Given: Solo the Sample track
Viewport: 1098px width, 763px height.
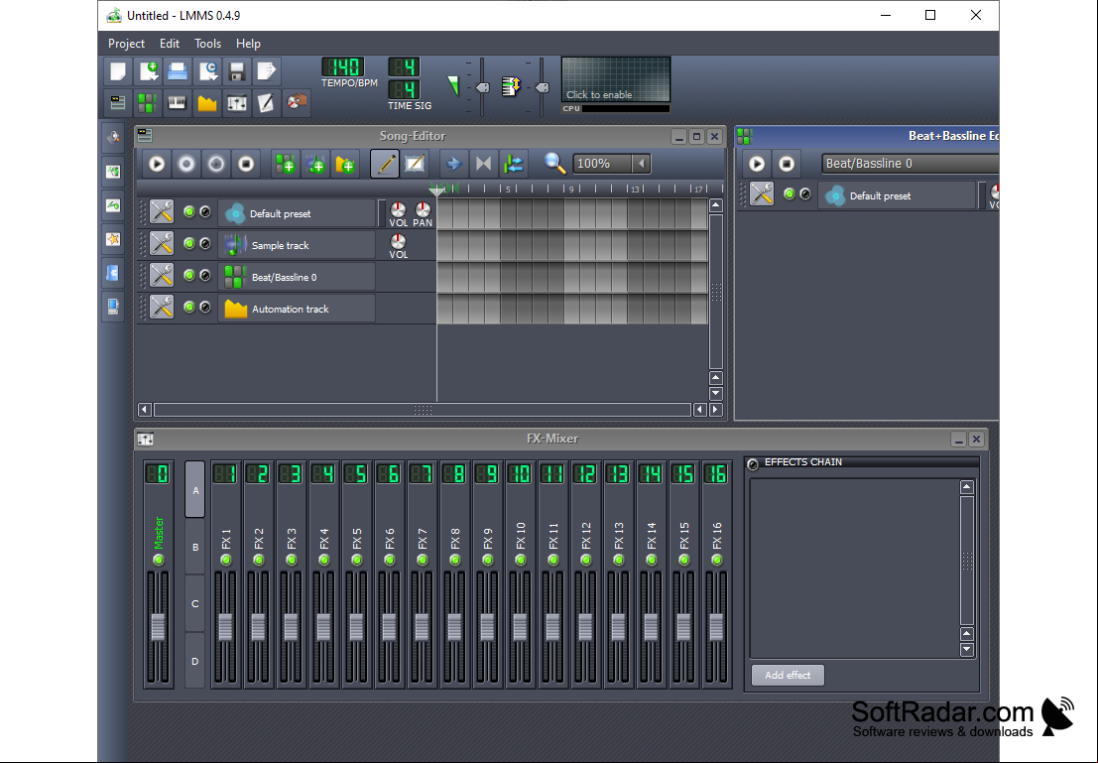Looking at the screenshot, I should [205, 244].
